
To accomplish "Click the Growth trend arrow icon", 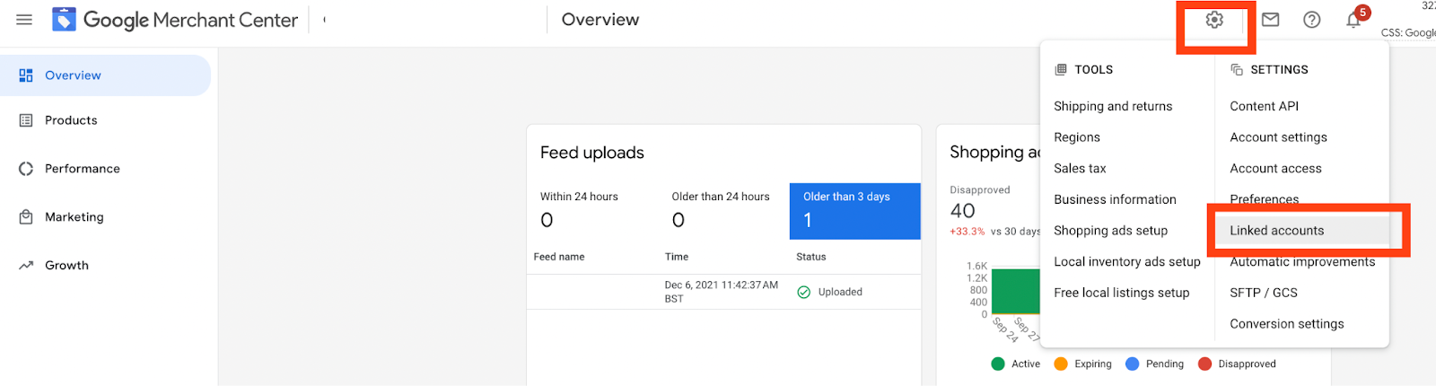I will coord(26,266).
